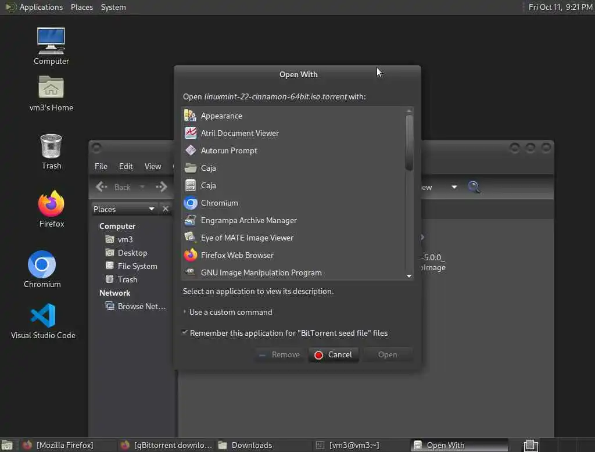The height and width of the screenshot is (452, 595).
Task: Open vm3's Home desktop folder
Action: coord(51,94)
